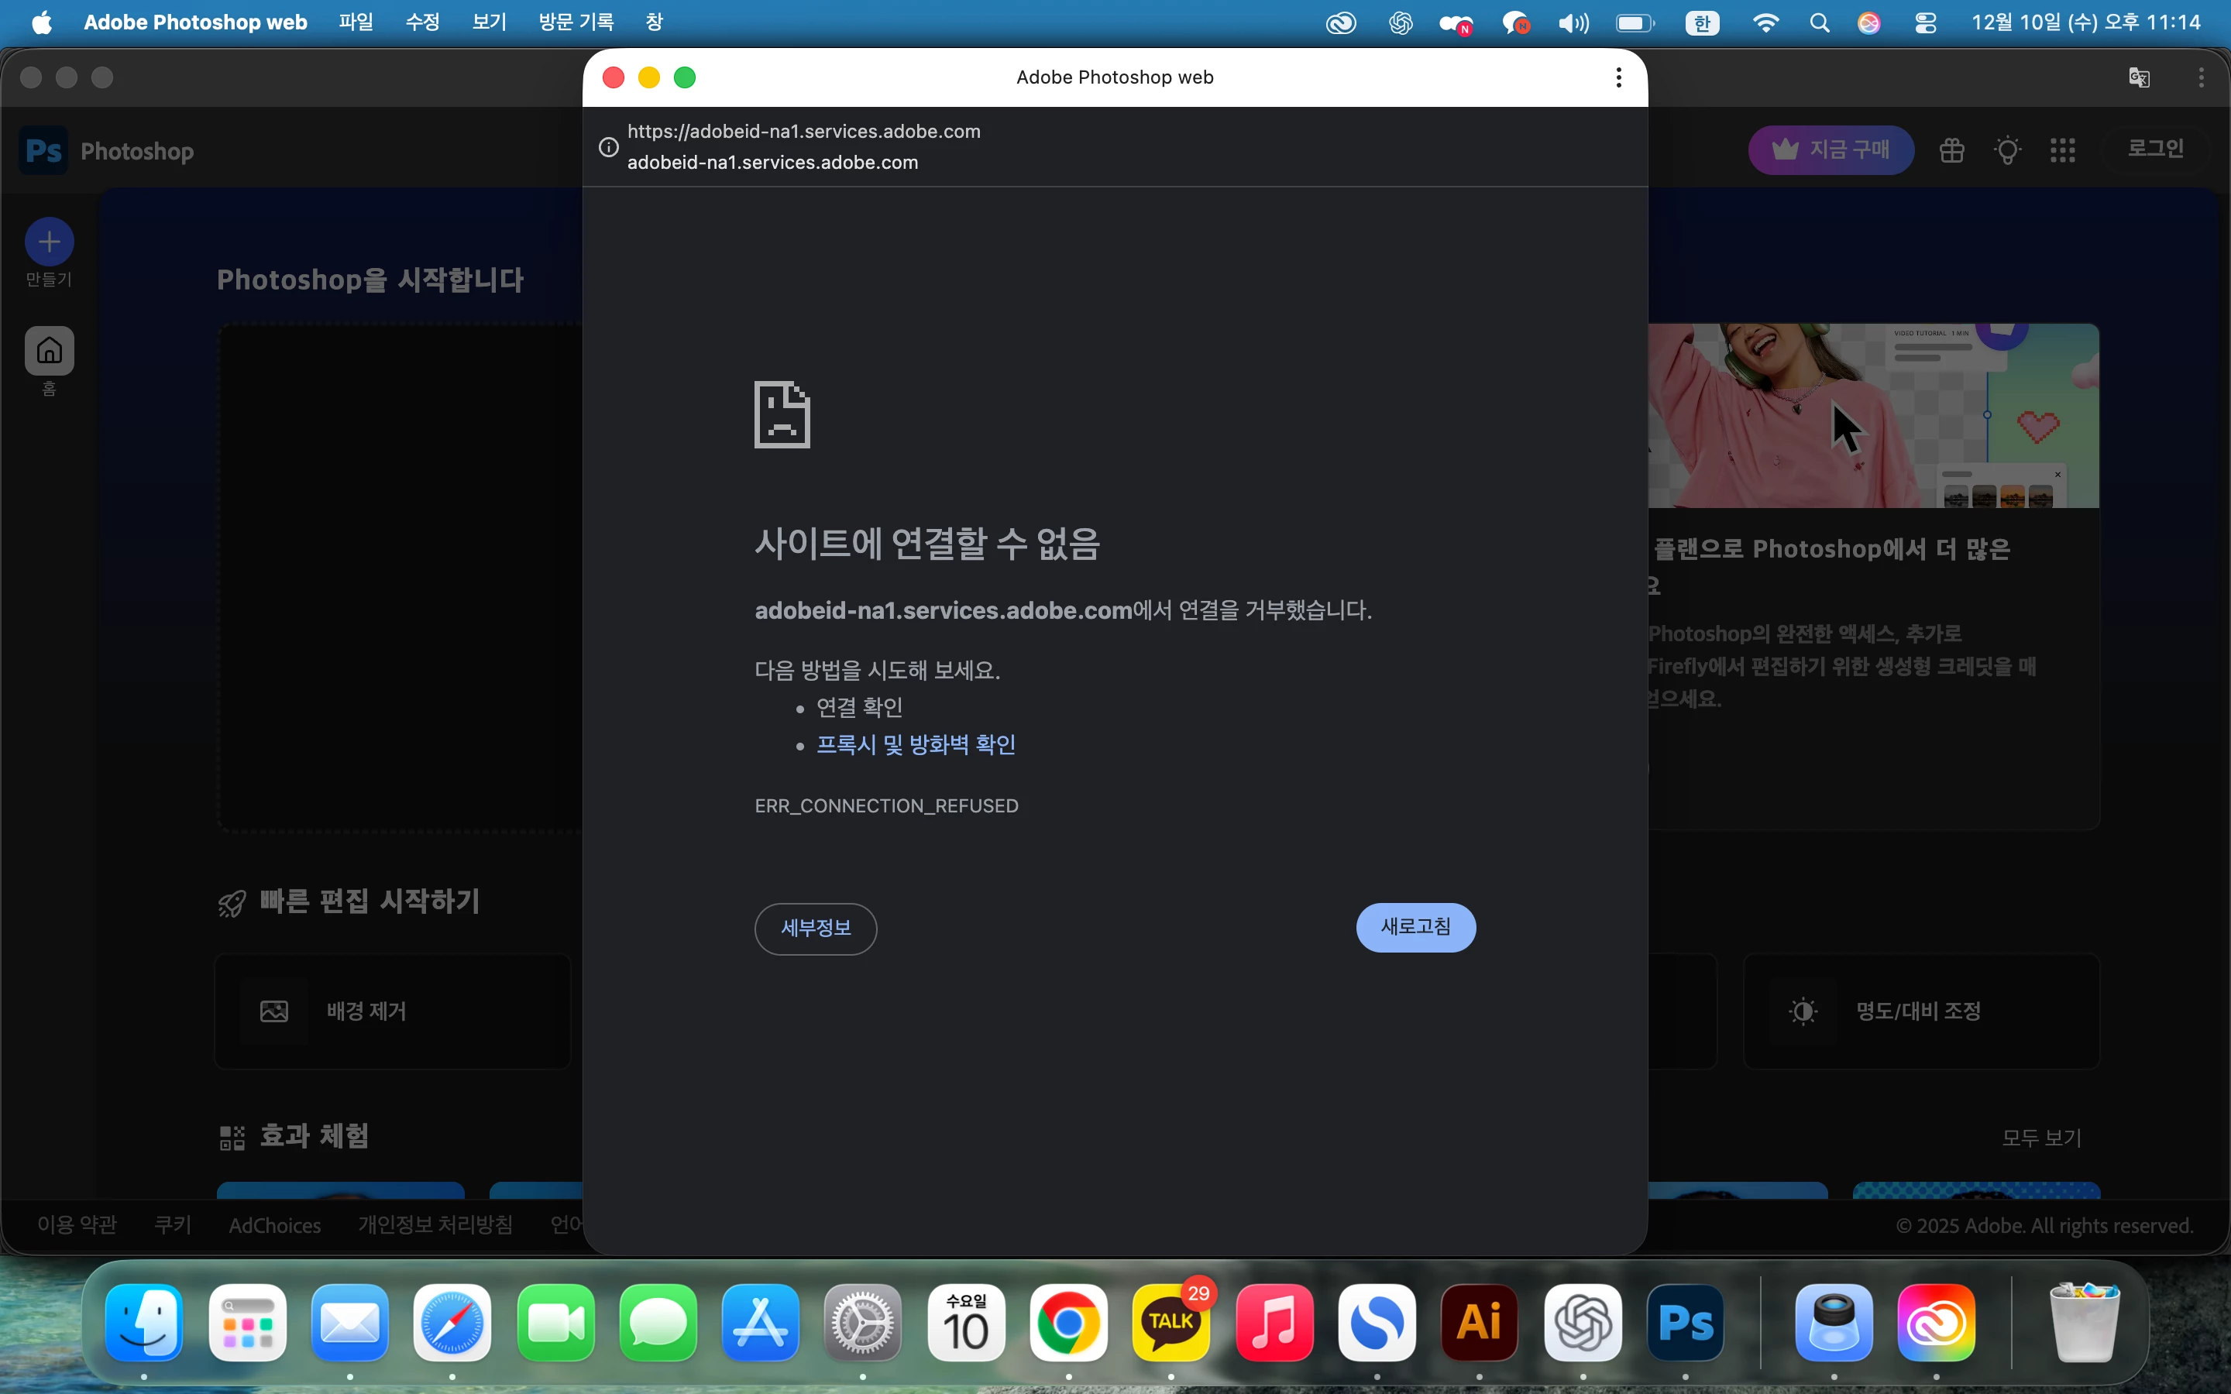
Task: Open FaceTime from the Dock
Action: tap(555, 1322)
